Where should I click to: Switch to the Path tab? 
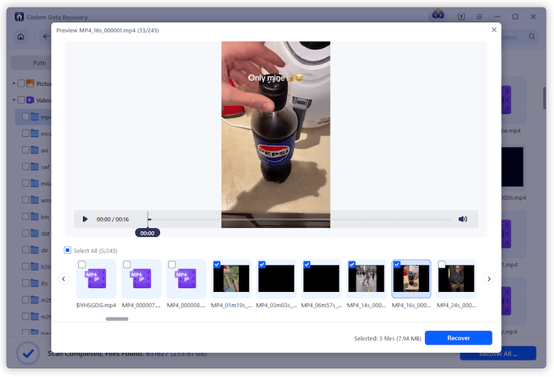39,63
